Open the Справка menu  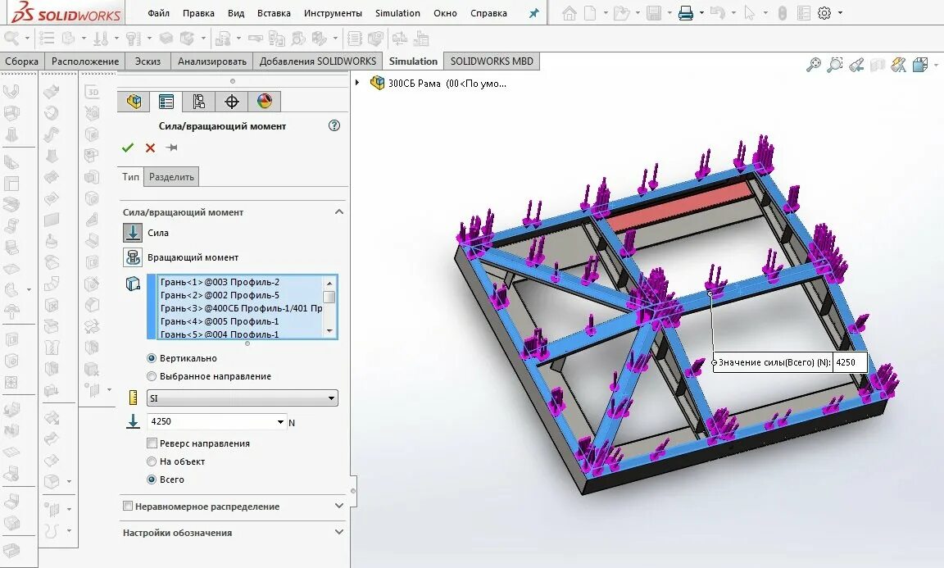pos(488,12)
